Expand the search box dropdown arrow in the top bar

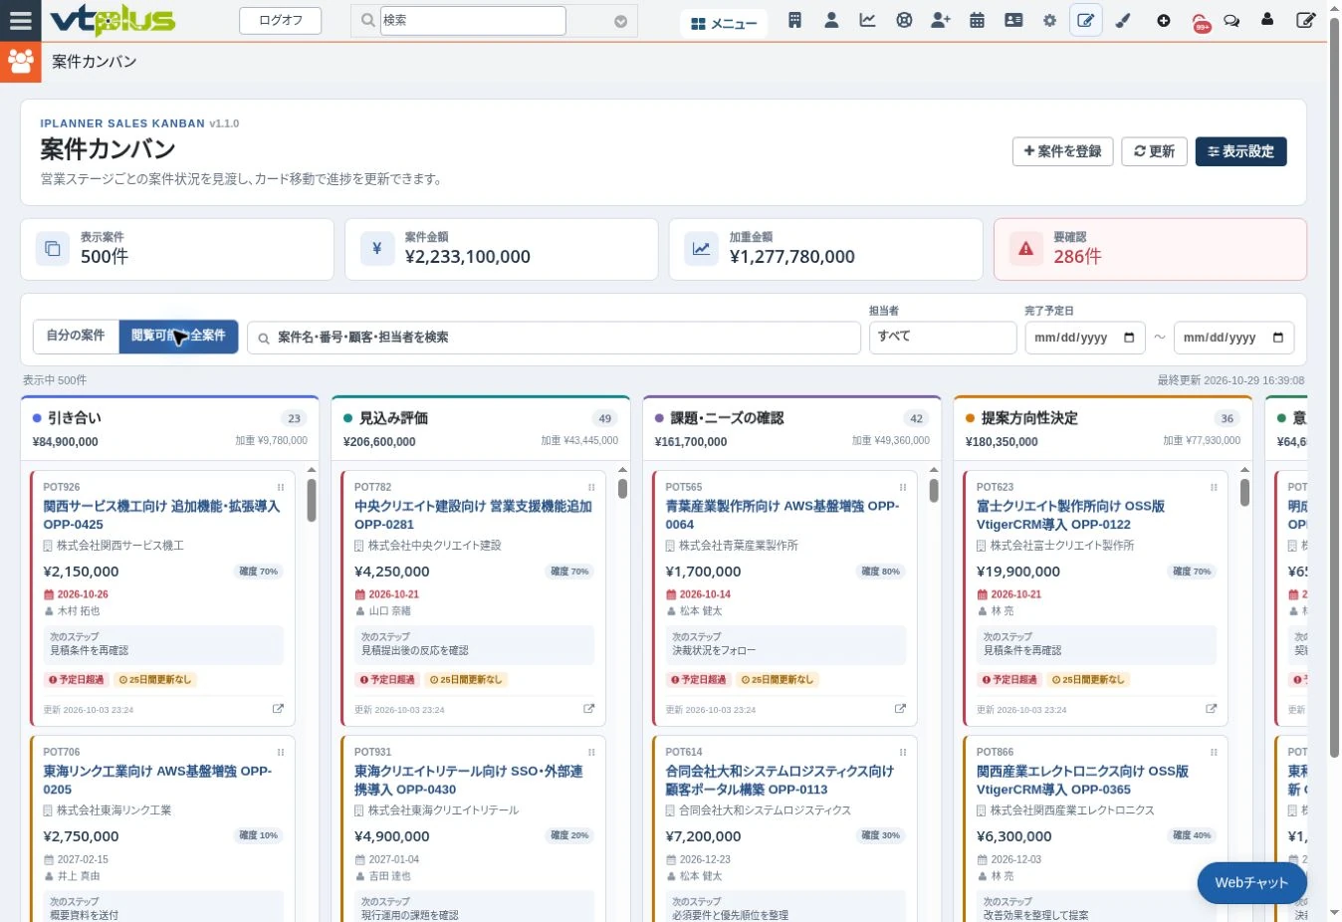[x=620, y=21]
